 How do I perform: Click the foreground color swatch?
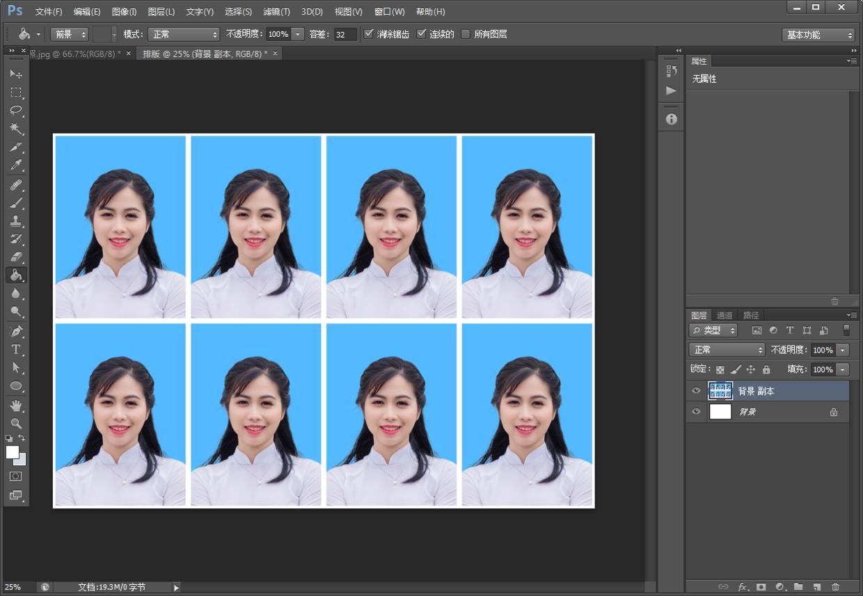(x=13, y=452)
